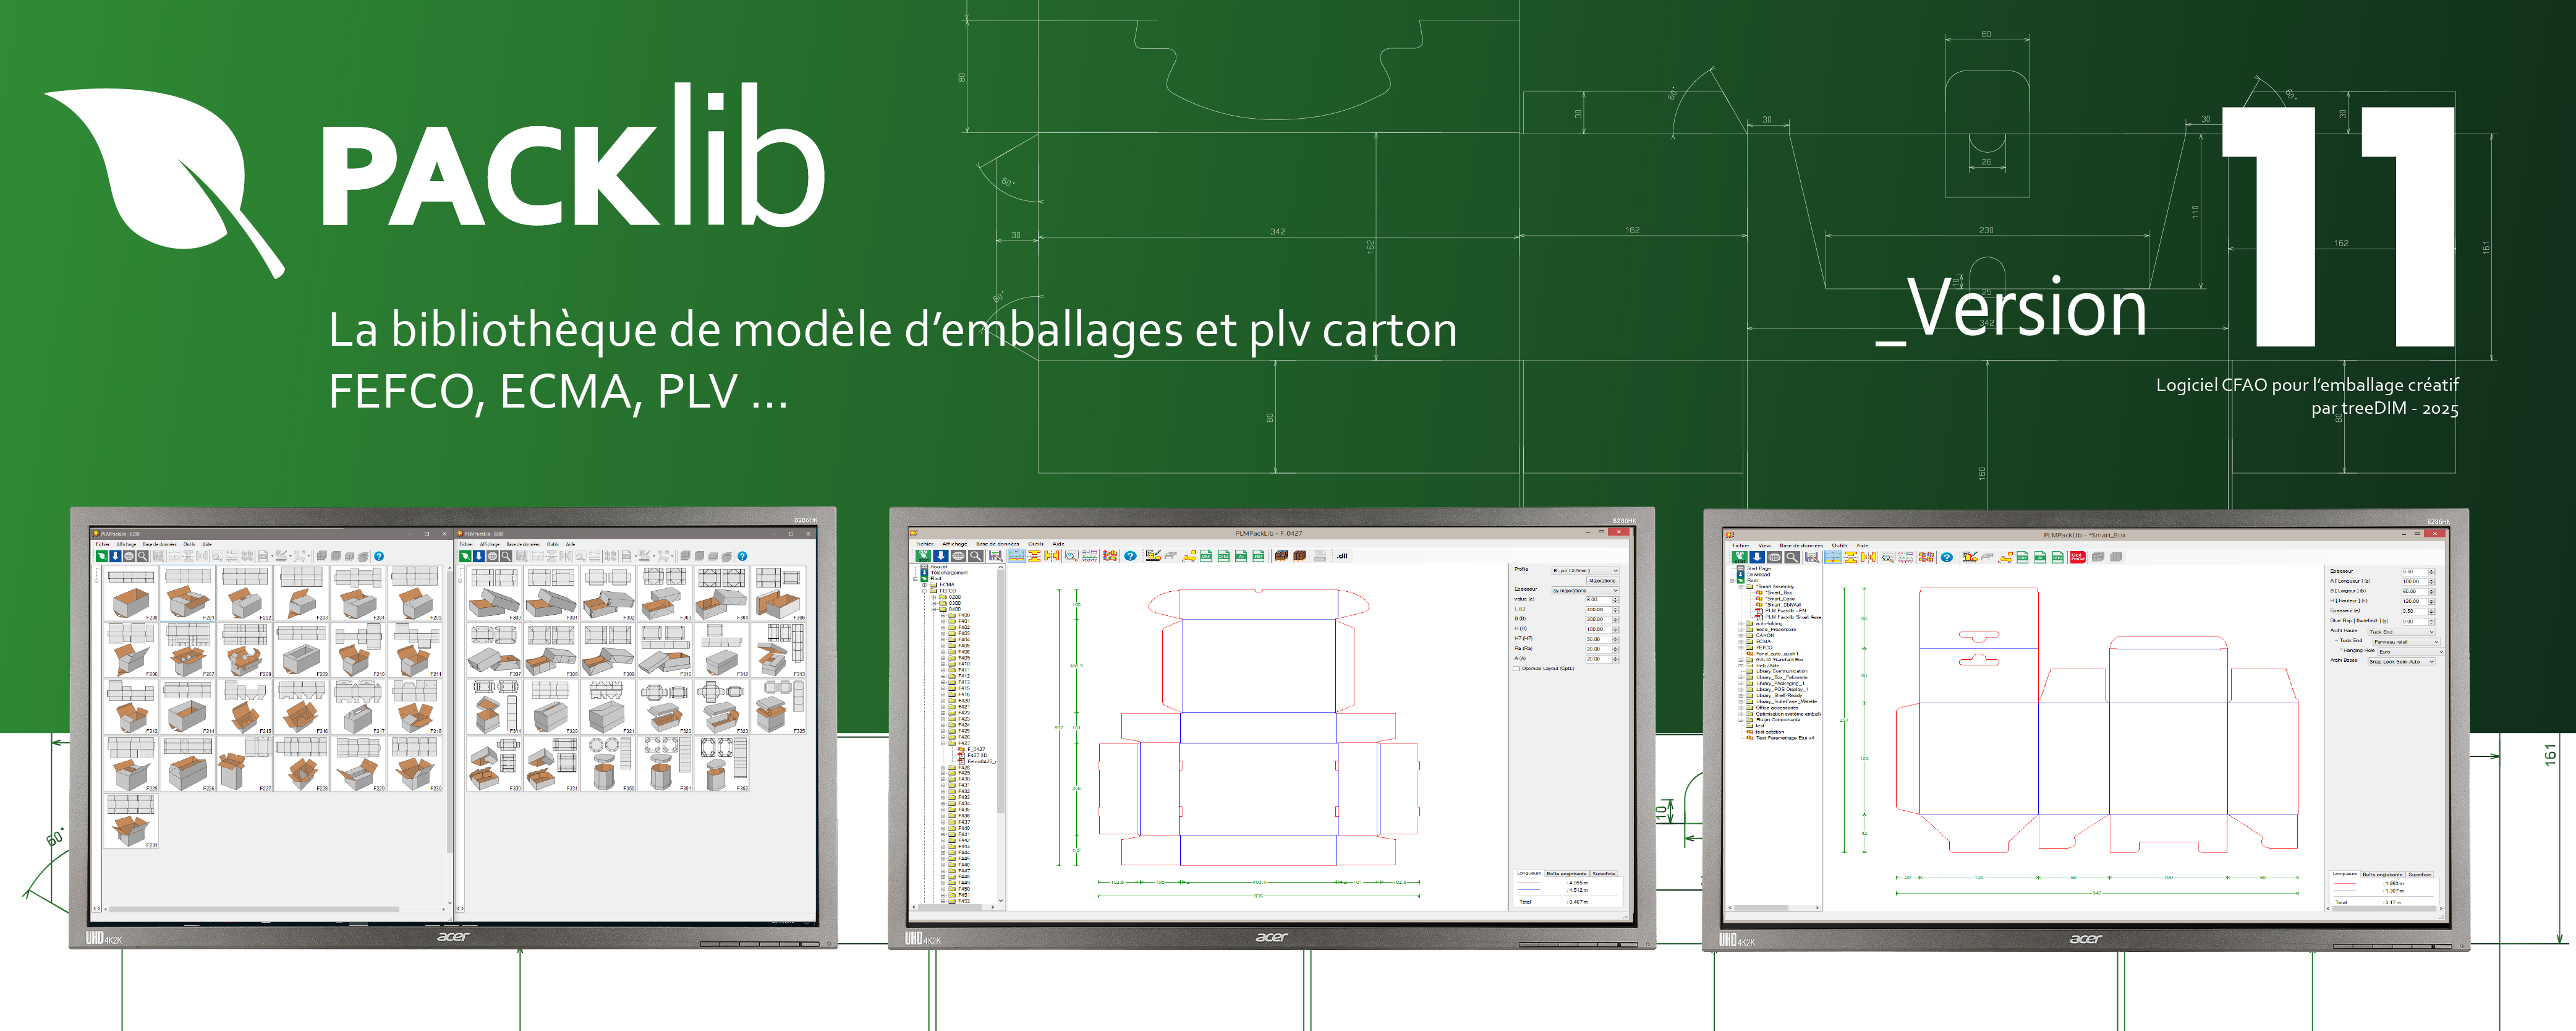Click download arrow in F300 thumbnails window
This screenshot has width=2576, height=1031.
point(479,556)
